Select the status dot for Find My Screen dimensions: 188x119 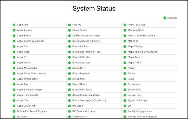tap(69, 25)
